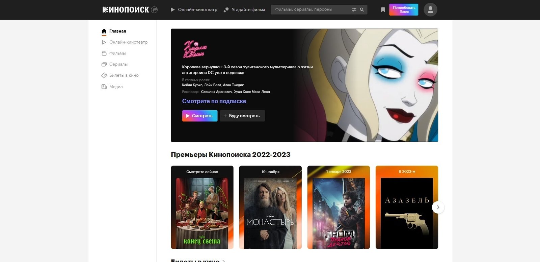The height and width of the screenshot is (262, 540).
Task: Click play icon beside Онлайн-кинотеатр in header
Action: pyautogui.click(x=172, y=10)
